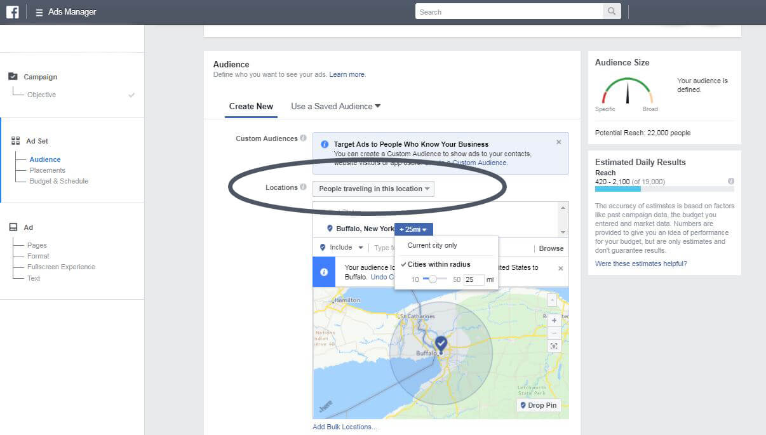Zoom out using the map minus icon

coord(554,333)
